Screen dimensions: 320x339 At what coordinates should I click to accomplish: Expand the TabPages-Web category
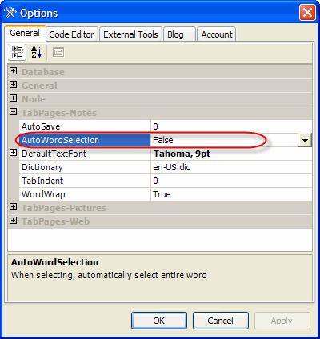[13, 221]
